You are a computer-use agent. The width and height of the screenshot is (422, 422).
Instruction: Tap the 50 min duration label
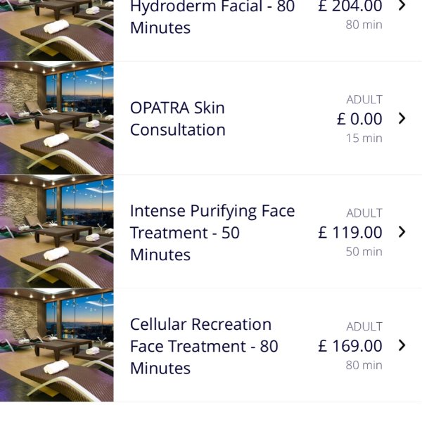pyautogui.click(x=364, y=251)
